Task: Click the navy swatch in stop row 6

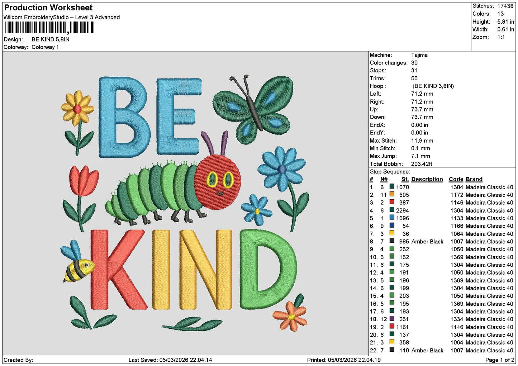Action: pyautogui.click(x=392, y=225)
